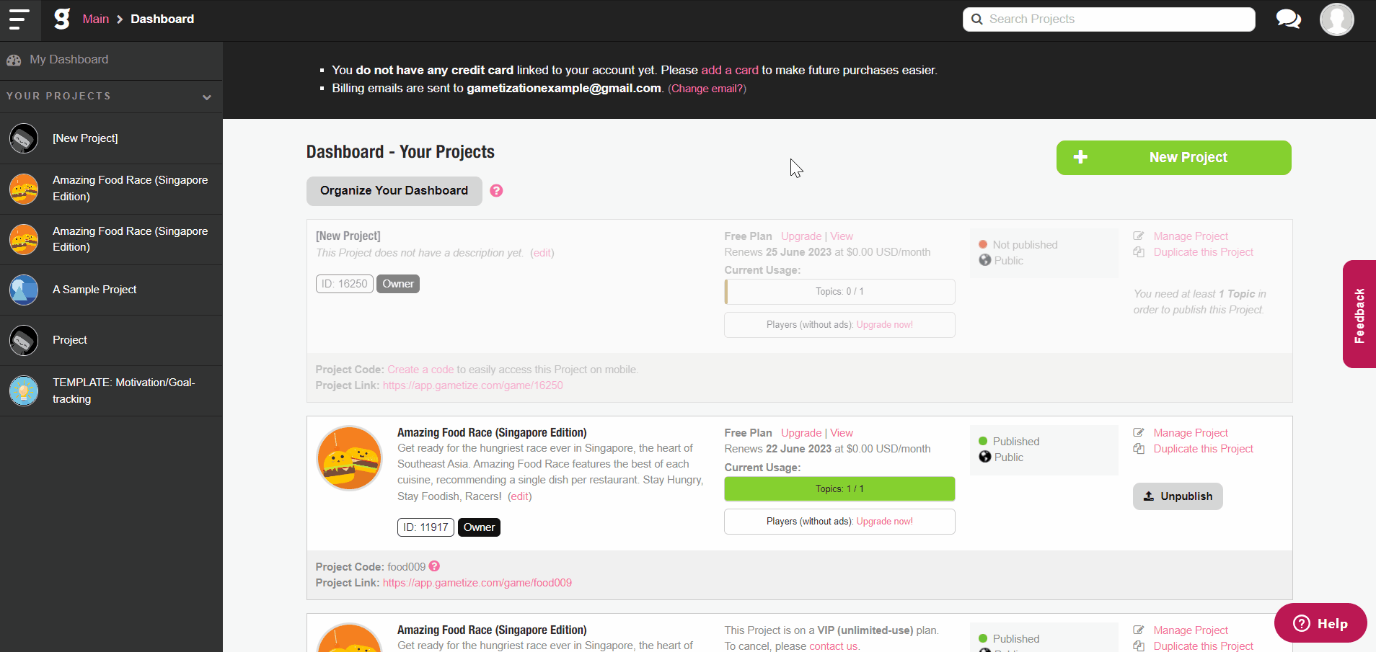
Task: Click edit link in [New Project] description
Action: [x=542, y=253]
